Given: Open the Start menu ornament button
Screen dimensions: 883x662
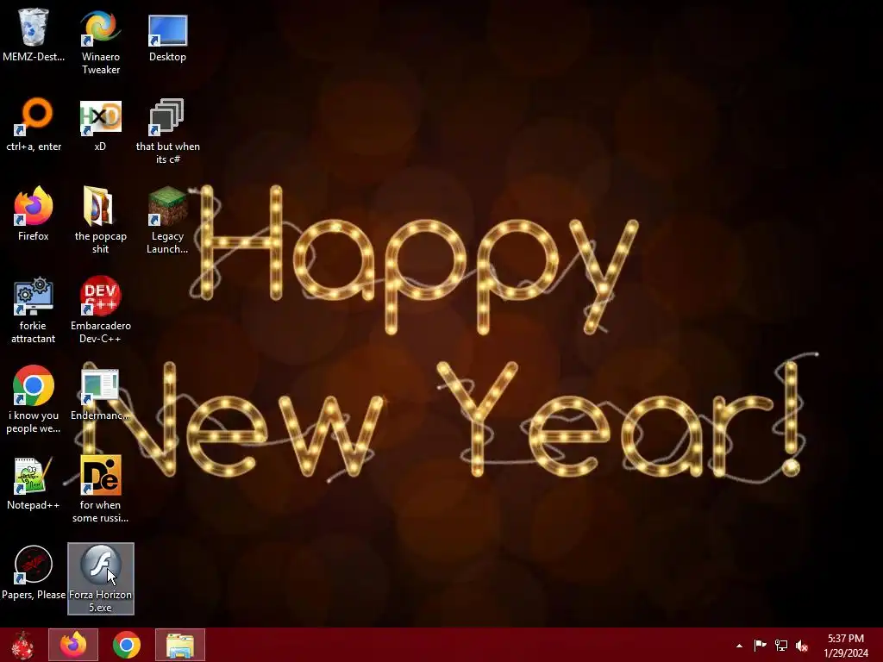Looking at the screenshot, I should pyautogui.click(x=22, y=645).
